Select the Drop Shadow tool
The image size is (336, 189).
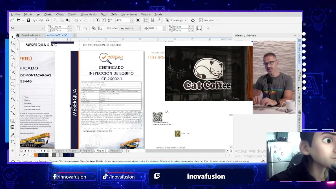(x=12, y=121)
